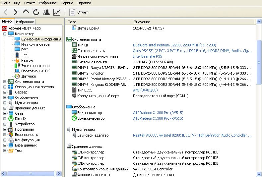
Task: Click the Значение column header
Action: 193,22
